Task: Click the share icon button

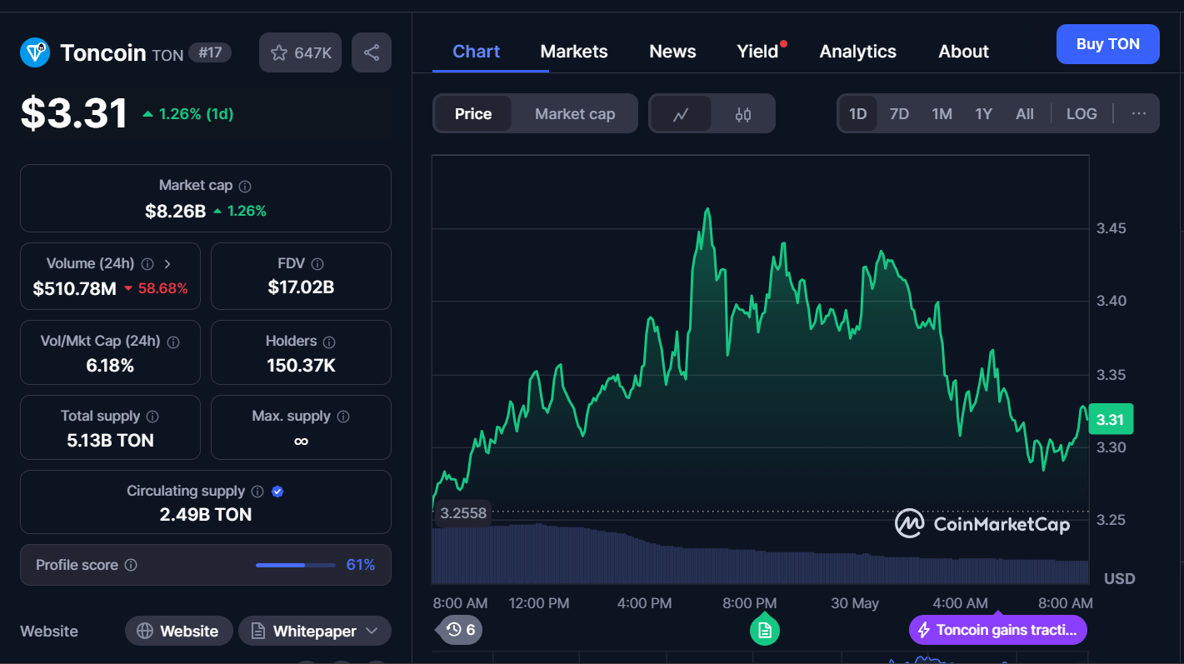Action: tap(372, 52)
